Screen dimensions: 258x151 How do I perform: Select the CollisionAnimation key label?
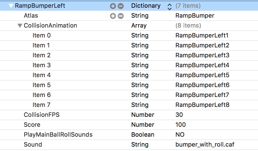50,26
